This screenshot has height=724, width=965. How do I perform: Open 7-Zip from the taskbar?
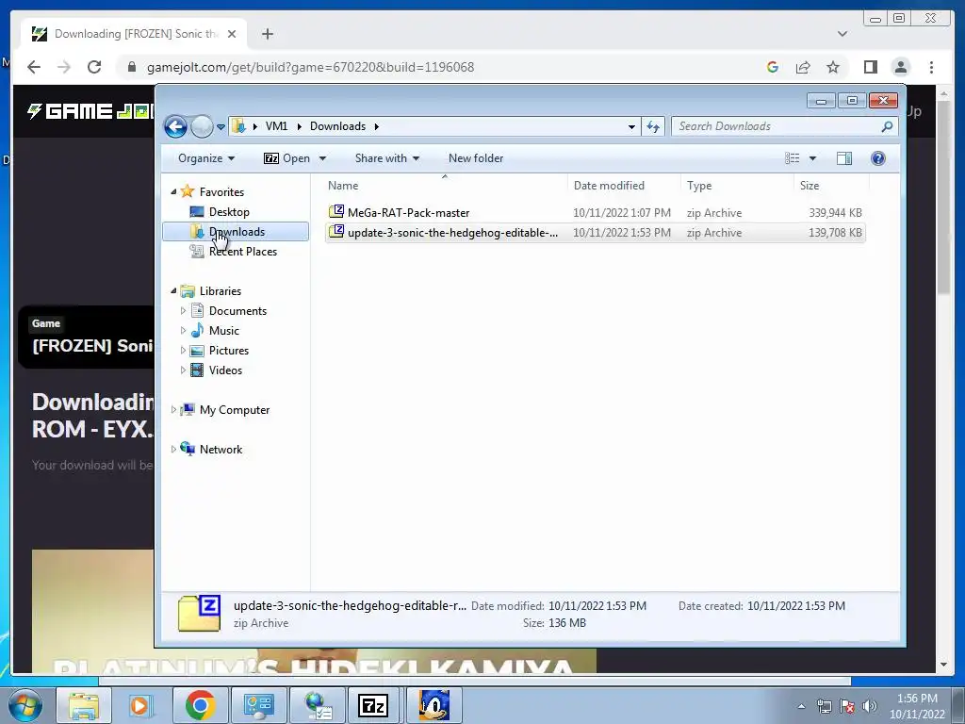point(373,705)
